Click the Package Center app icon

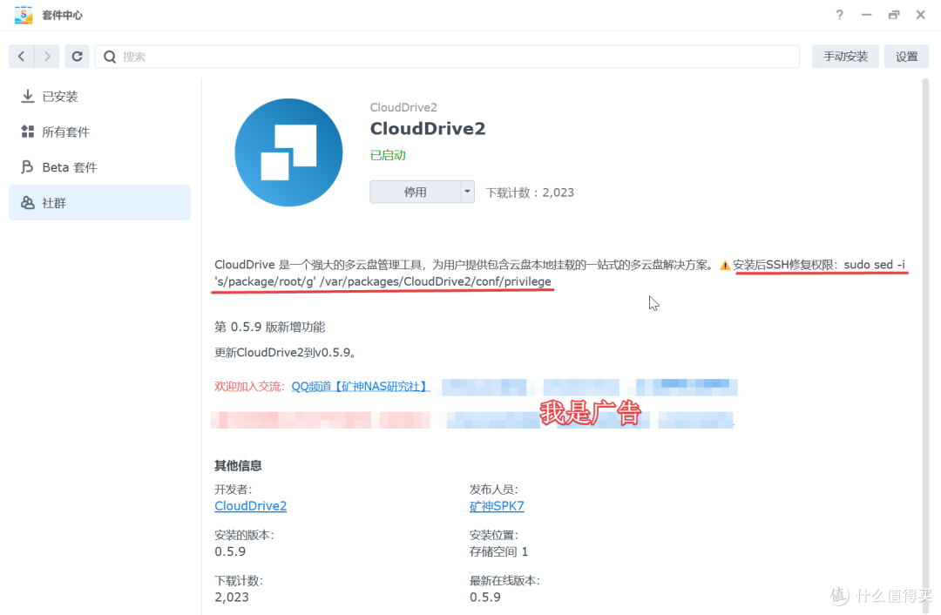pos(24,15)
